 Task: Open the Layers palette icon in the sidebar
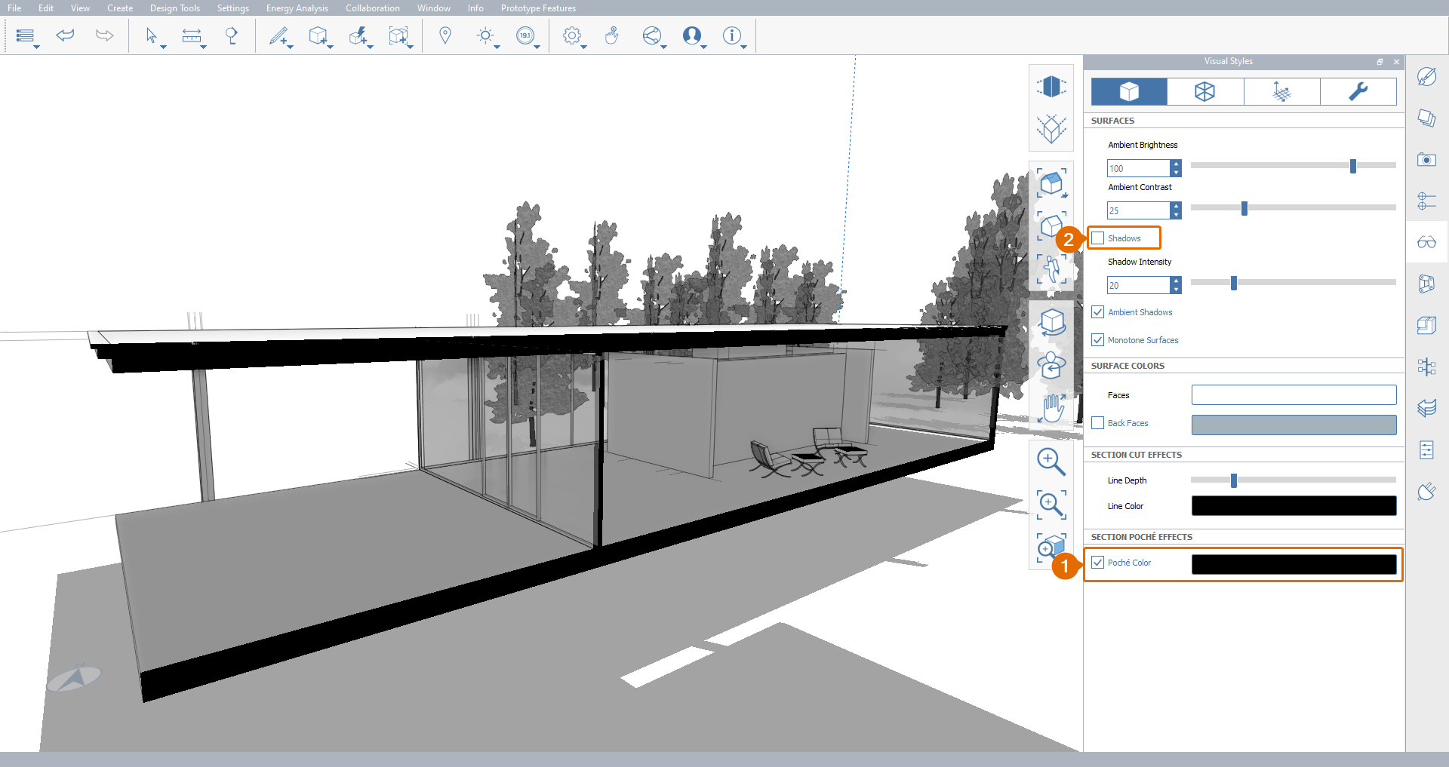[1426, 118]
